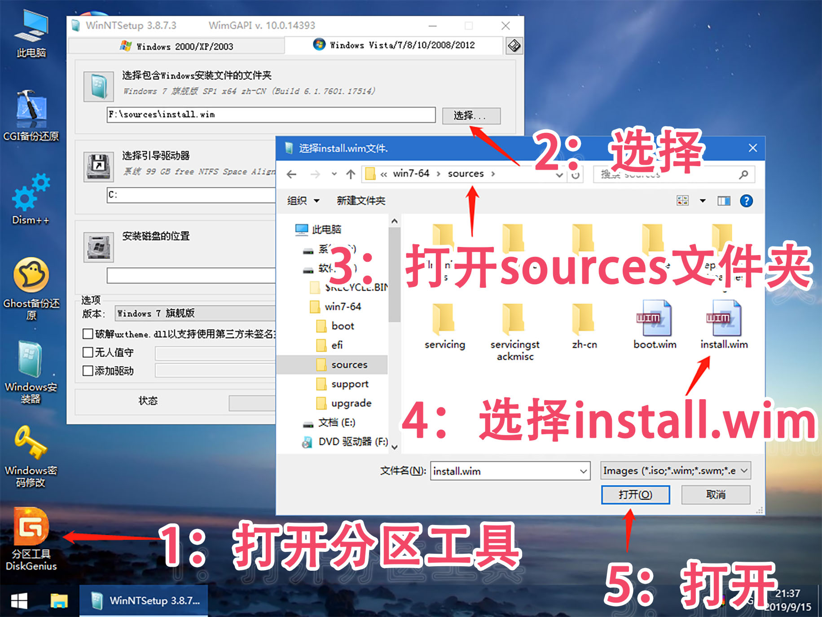Enable the 破解uxtheme.dll checkbox
Screen dimensions: 822x617
coord(88,334)
